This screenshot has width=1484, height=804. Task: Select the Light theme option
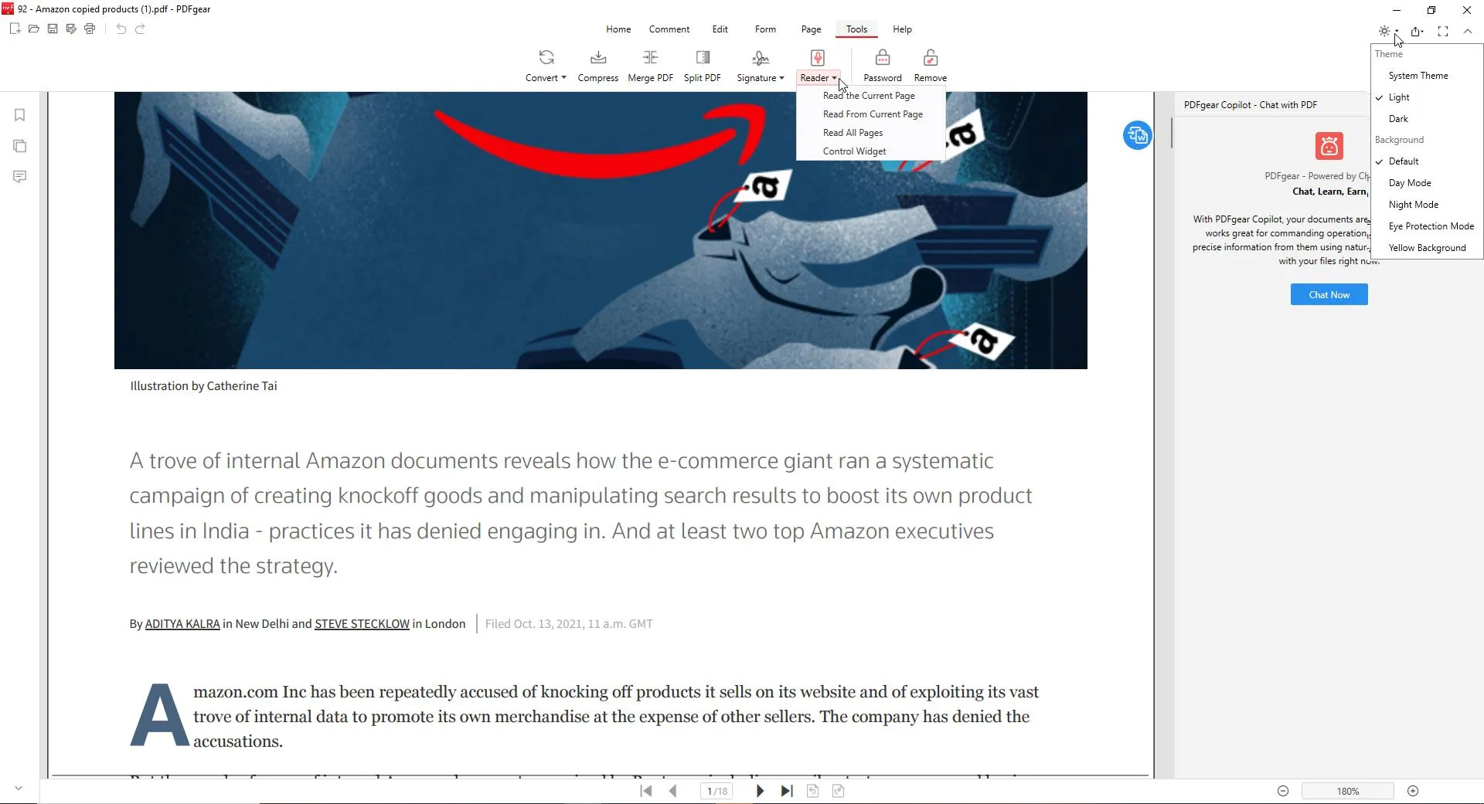pyautogui.click(x=1427, y=97)
